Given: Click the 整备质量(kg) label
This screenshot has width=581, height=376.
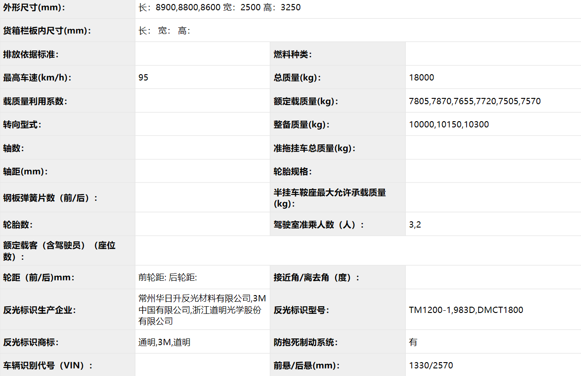Looking at the screenshot, I should pyautogui.click(x=301, y=125).
